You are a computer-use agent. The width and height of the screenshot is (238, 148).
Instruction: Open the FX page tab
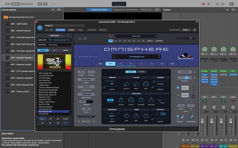[x=162, y=64]
